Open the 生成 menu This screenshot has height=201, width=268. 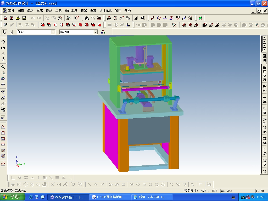[40, 10]
